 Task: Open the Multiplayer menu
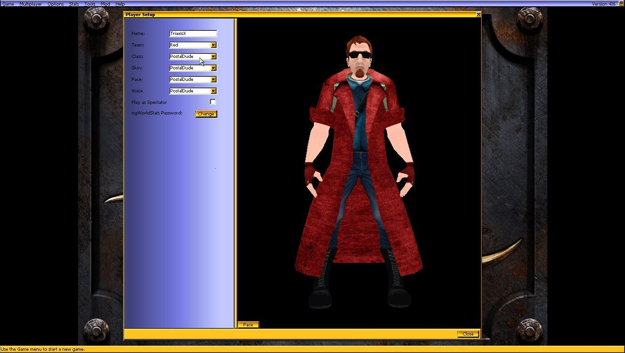[30, 4]
